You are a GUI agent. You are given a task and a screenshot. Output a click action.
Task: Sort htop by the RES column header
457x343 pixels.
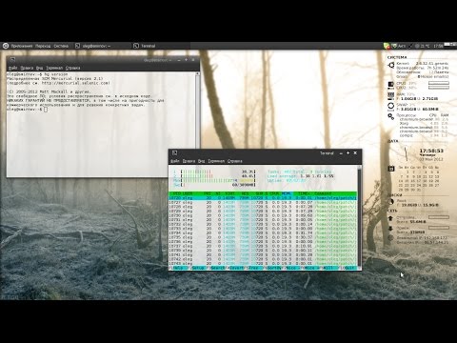(245, 193)
